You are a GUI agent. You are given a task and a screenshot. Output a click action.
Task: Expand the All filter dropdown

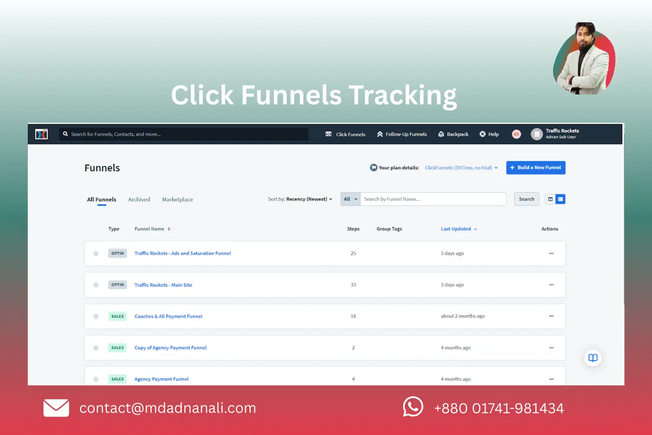tap(350, 199)
